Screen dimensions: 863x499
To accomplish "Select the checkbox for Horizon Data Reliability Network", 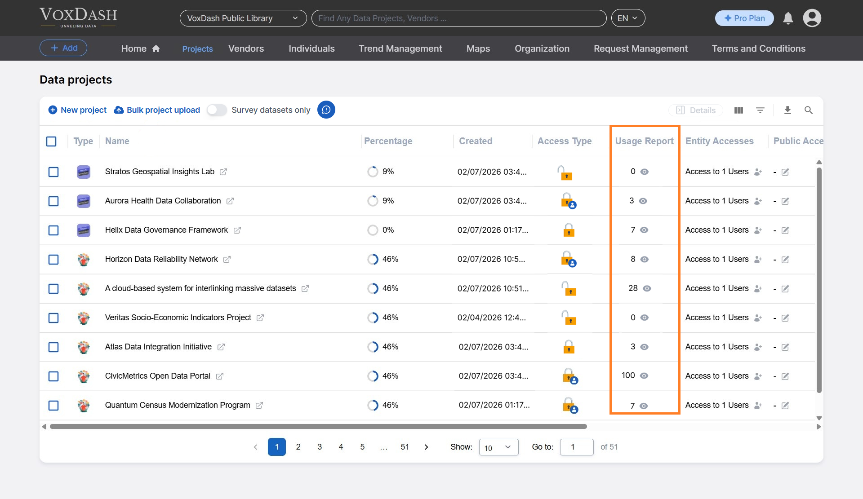I will (x=53, y=260).
